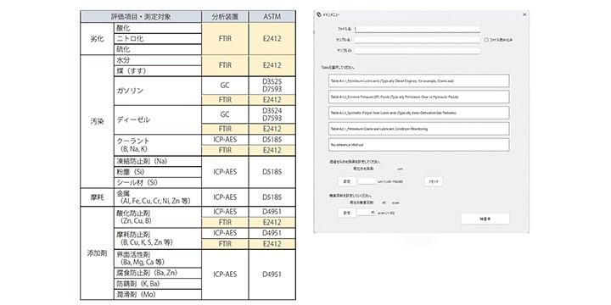Select Table A1.1 Petroleum Lubricants Diesel Engines option
The image size is (611, 305).
click(419, 80)
